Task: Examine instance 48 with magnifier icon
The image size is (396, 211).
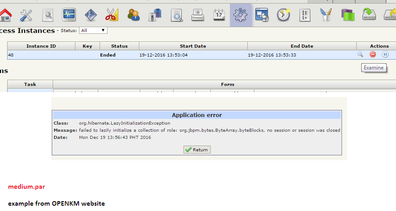Action: pos(360,55)
